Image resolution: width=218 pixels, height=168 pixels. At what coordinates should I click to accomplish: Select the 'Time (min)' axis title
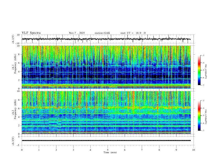[110, 152]
